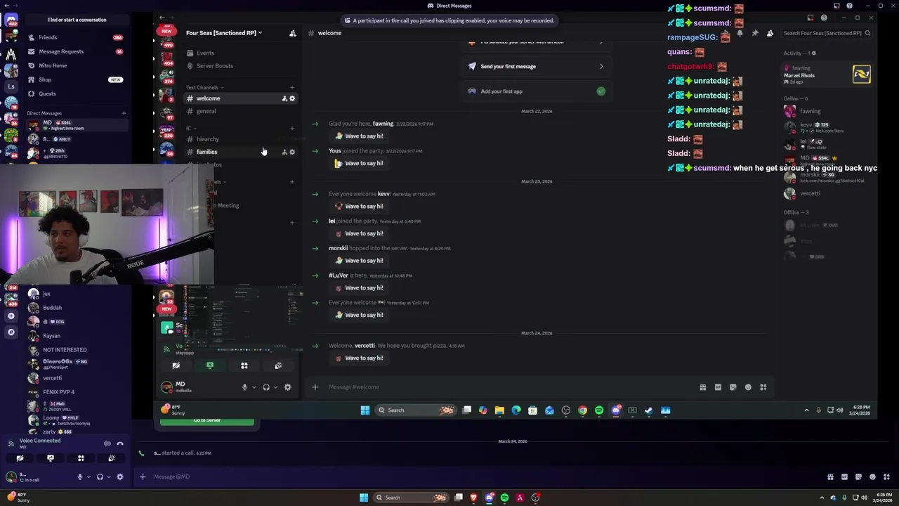Click plus upload button beside Message #welcome

[315, 387]
